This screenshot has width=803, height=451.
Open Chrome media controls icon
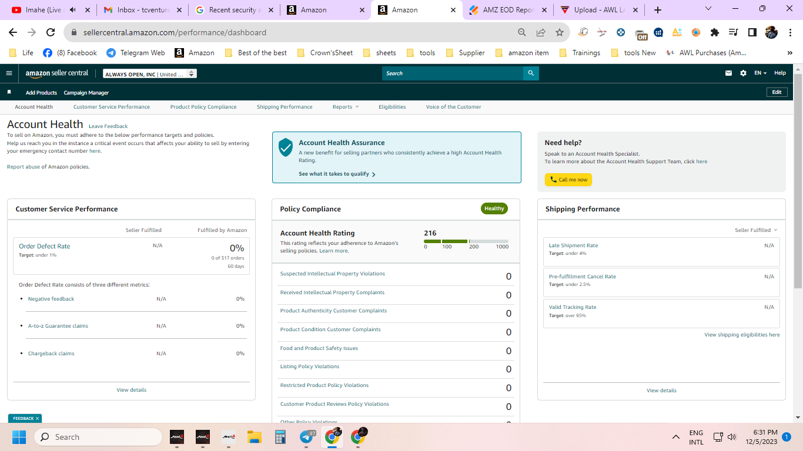pyautogui.click(x=733, y=32)
